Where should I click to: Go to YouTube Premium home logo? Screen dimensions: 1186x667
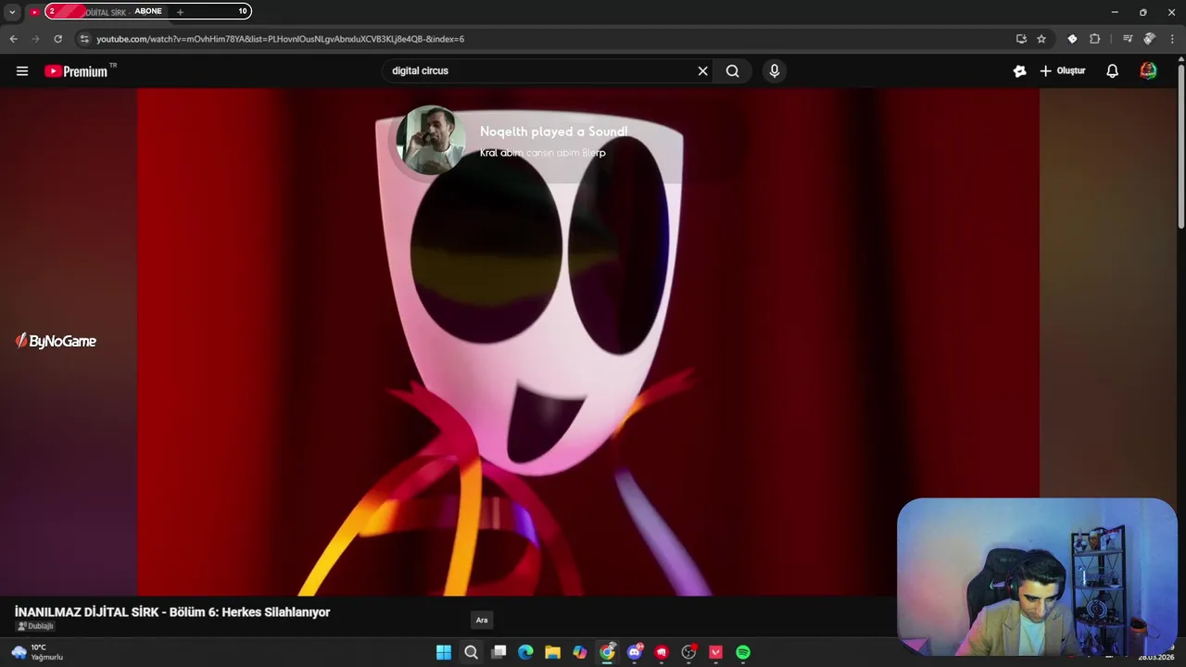pos(80,71)
